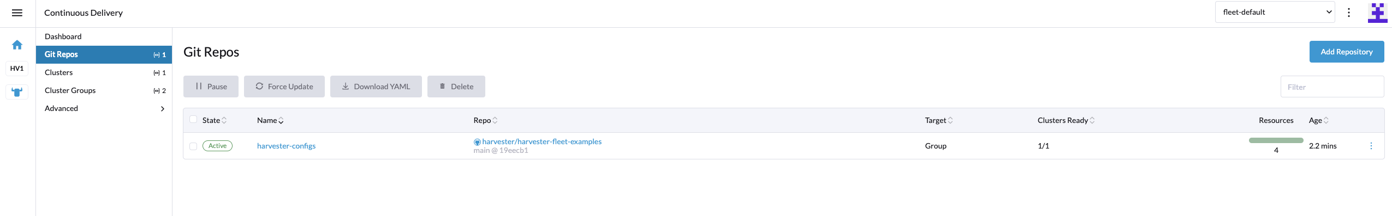Open the user avatar menu
Image resolution: width=1392 pixels, height=216 pixels.
1377,13
